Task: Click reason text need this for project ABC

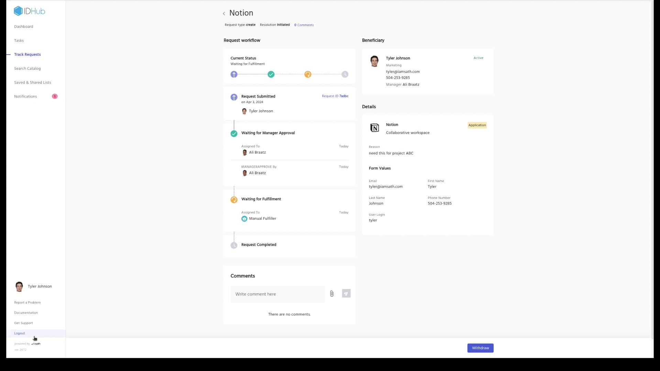Action: [391, 153]
